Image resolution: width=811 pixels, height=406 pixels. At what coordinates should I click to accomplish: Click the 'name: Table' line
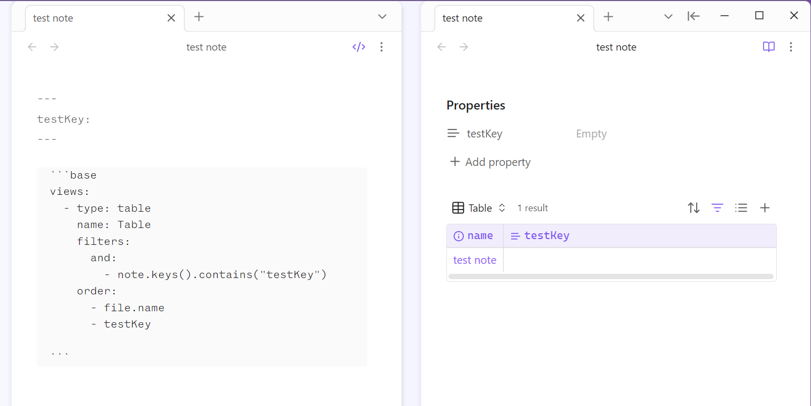114,225
